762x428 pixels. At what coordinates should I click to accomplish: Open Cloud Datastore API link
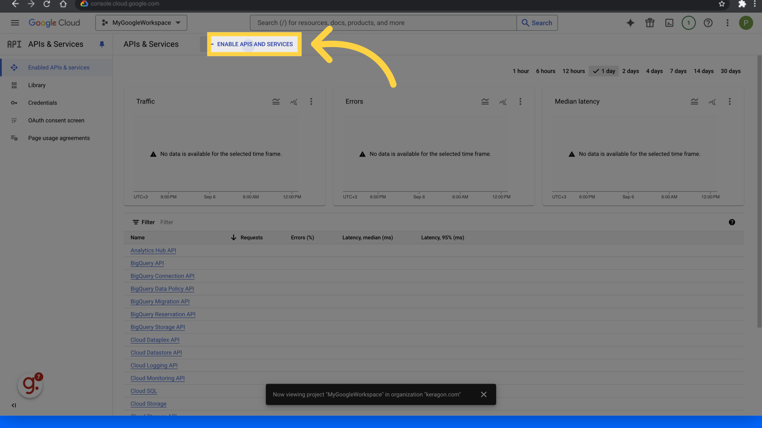(x=156, y=353)
